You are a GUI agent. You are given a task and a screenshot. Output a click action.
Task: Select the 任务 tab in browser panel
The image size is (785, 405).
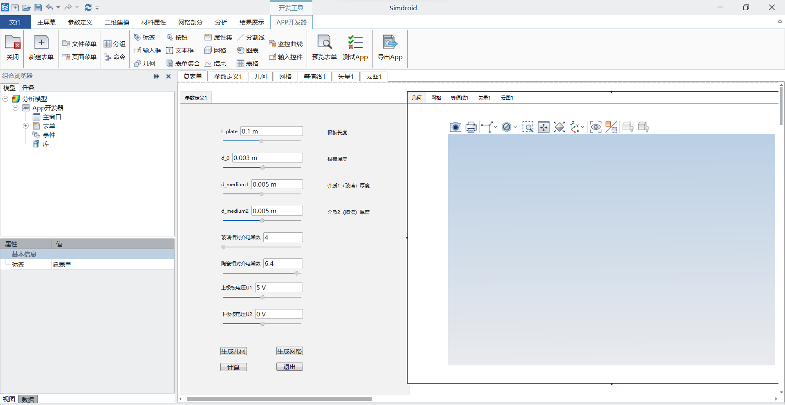click(28, 87)
